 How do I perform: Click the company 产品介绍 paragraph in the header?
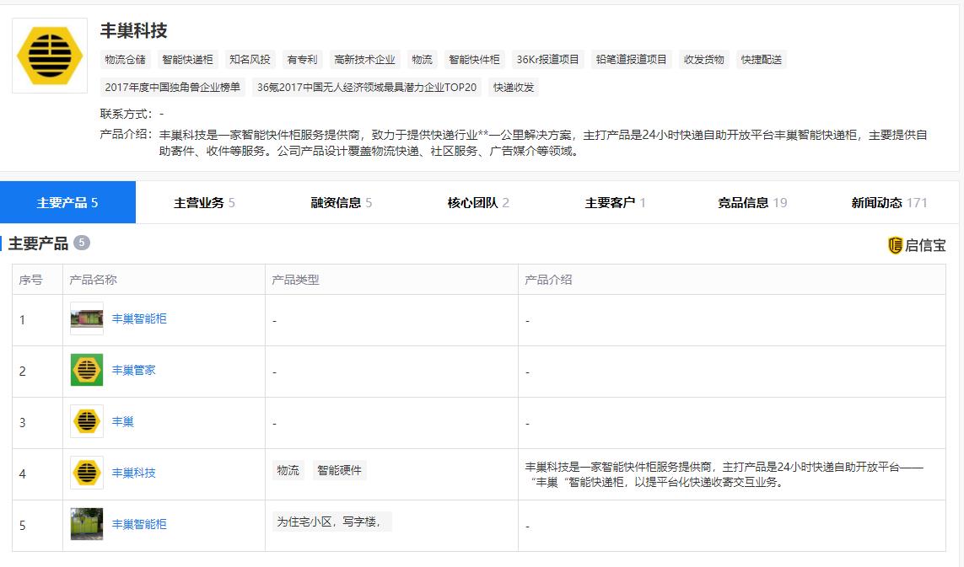click(543, 142)
